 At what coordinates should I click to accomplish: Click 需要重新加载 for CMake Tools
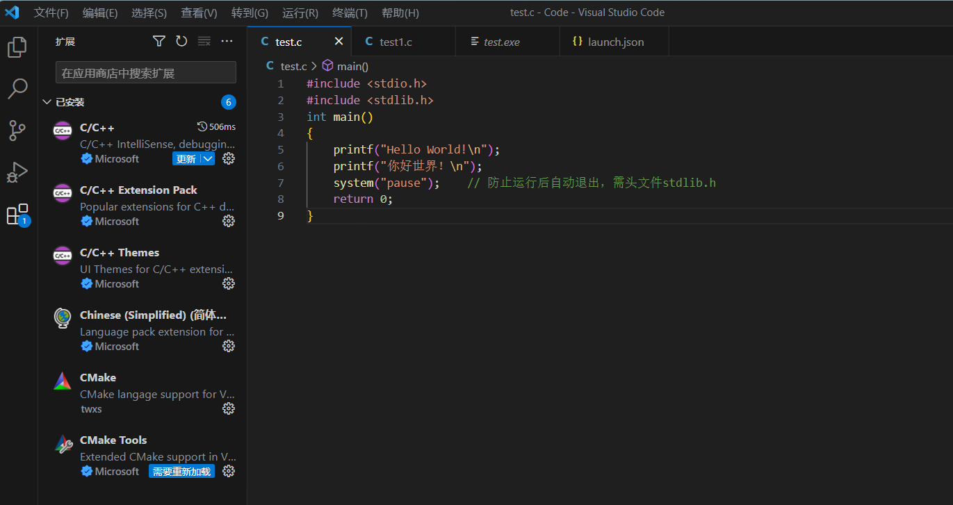[x=181, y=471]
